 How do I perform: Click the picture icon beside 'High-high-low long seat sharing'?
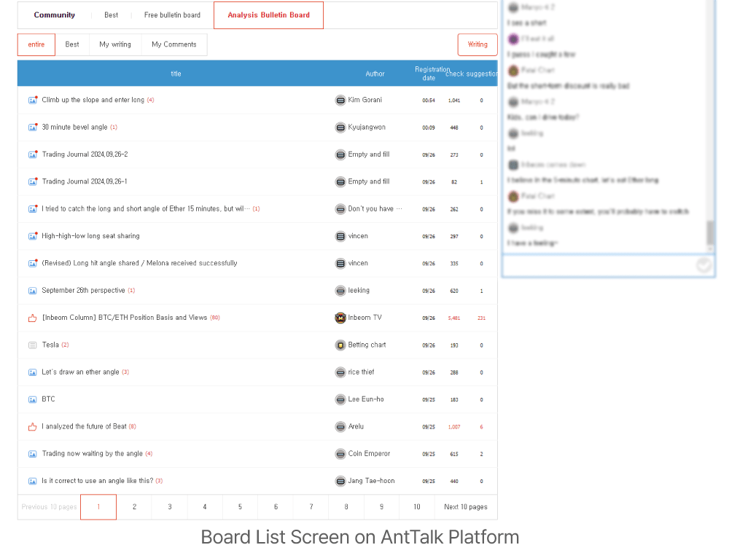coord(33,236)
